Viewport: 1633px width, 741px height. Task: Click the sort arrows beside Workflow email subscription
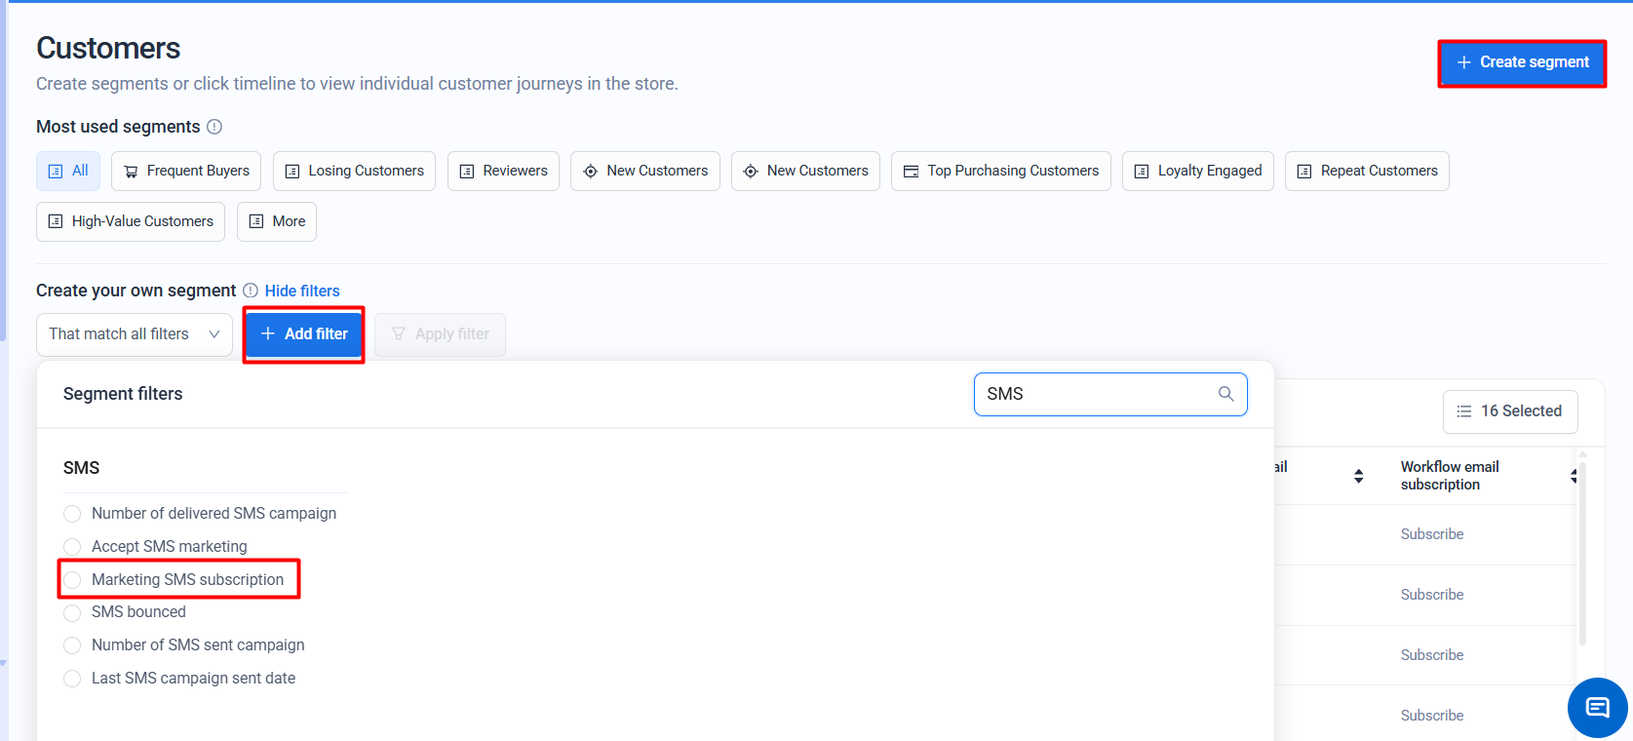click(x=1573, y=476)
